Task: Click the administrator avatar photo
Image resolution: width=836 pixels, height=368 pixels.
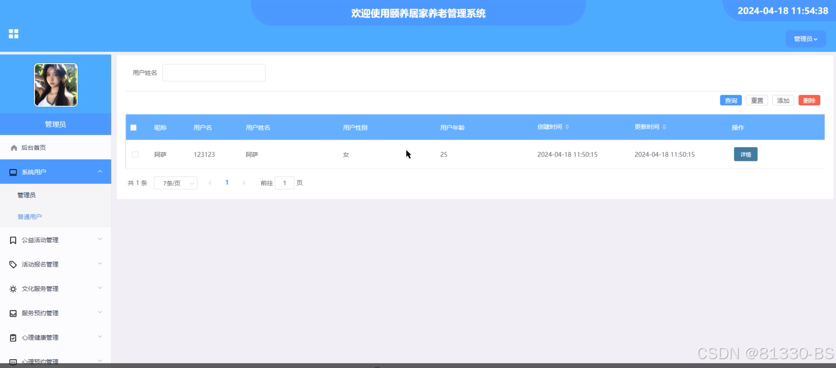Action: click(x=56, y=85)
